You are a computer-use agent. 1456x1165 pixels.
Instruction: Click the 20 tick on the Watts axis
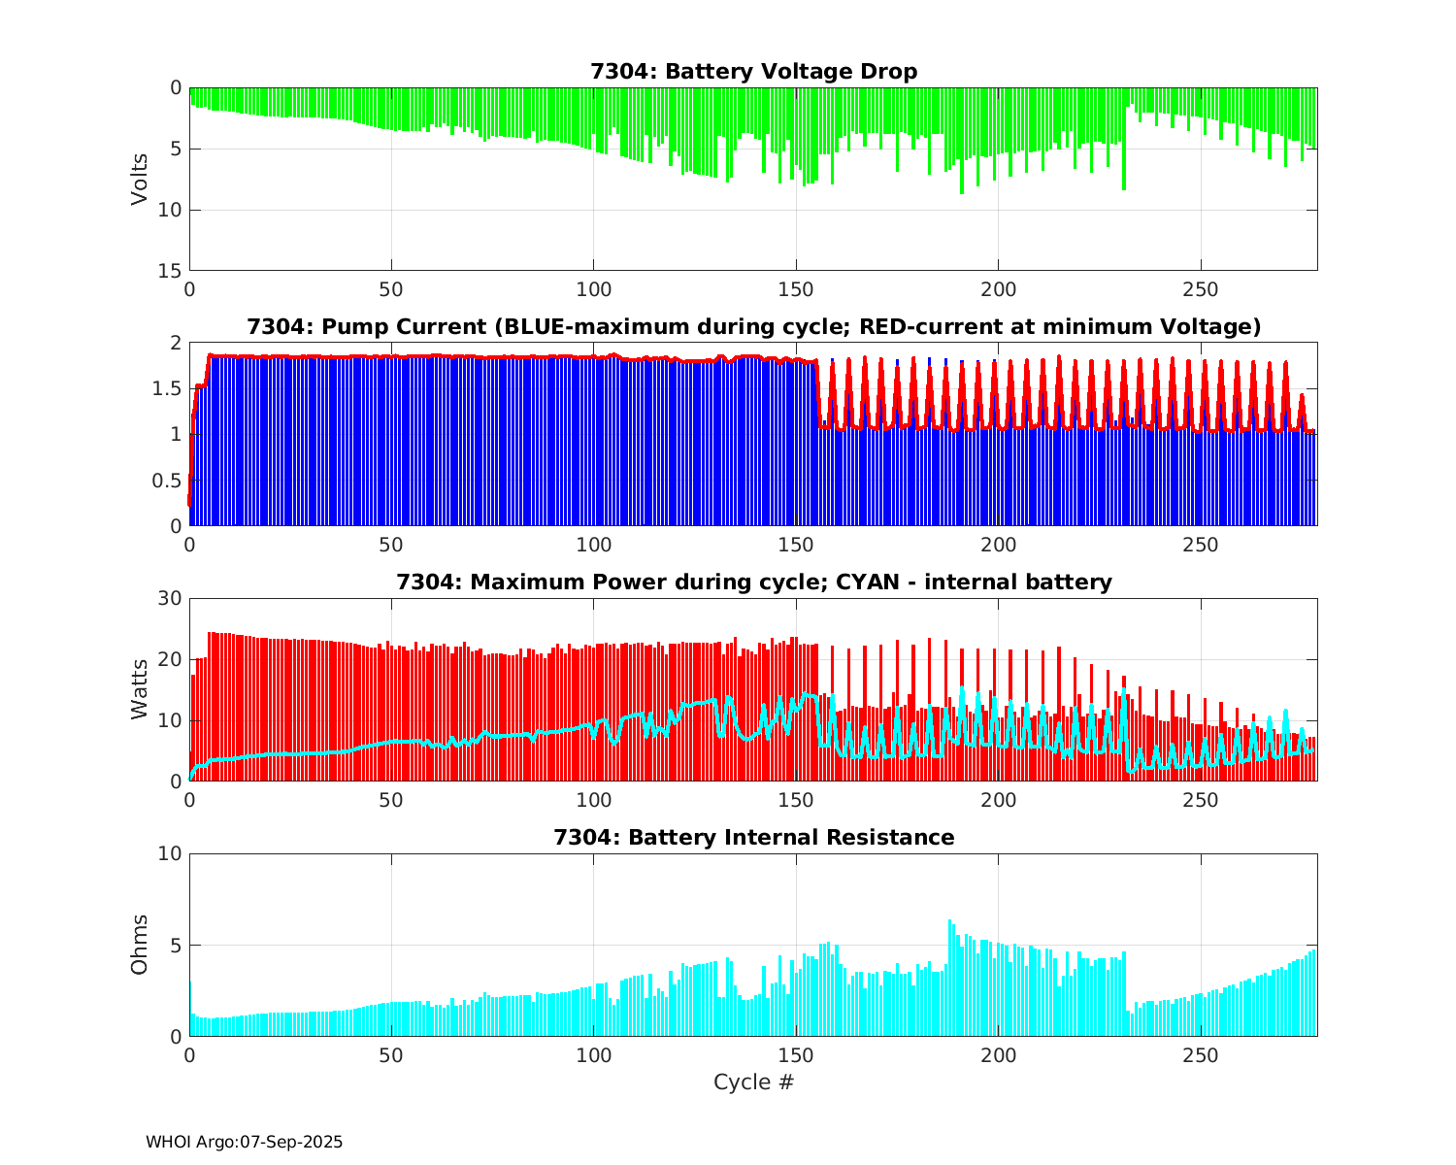171,660
